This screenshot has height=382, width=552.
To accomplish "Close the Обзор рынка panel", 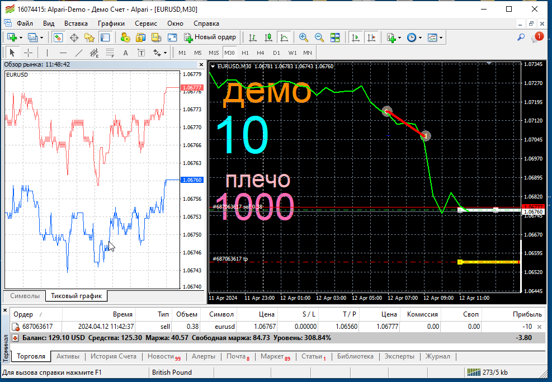I will 201,65.
